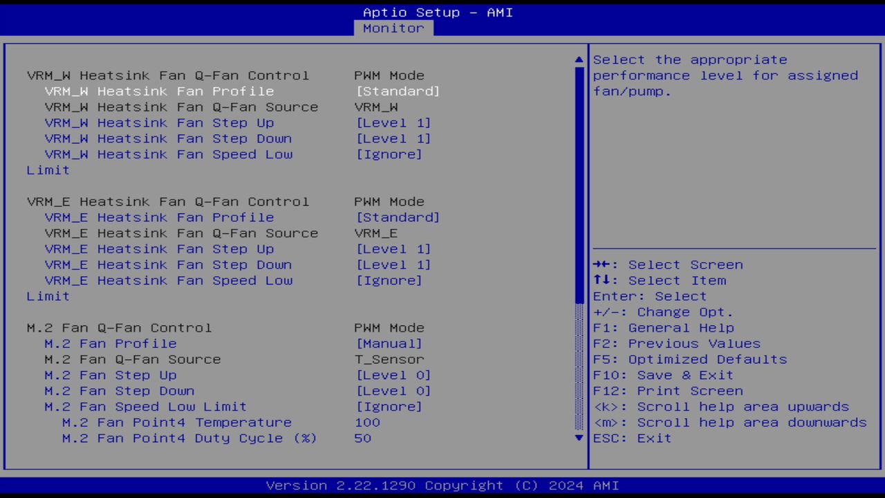Click F12: Print Screen hint

(x=668, y=391)
